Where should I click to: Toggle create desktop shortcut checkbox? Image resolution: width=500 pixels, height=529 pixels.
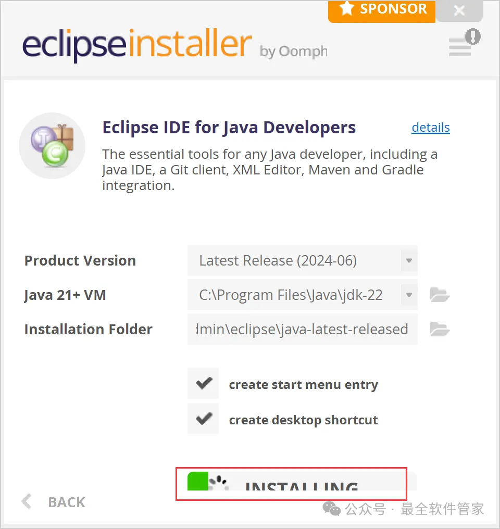203,419
